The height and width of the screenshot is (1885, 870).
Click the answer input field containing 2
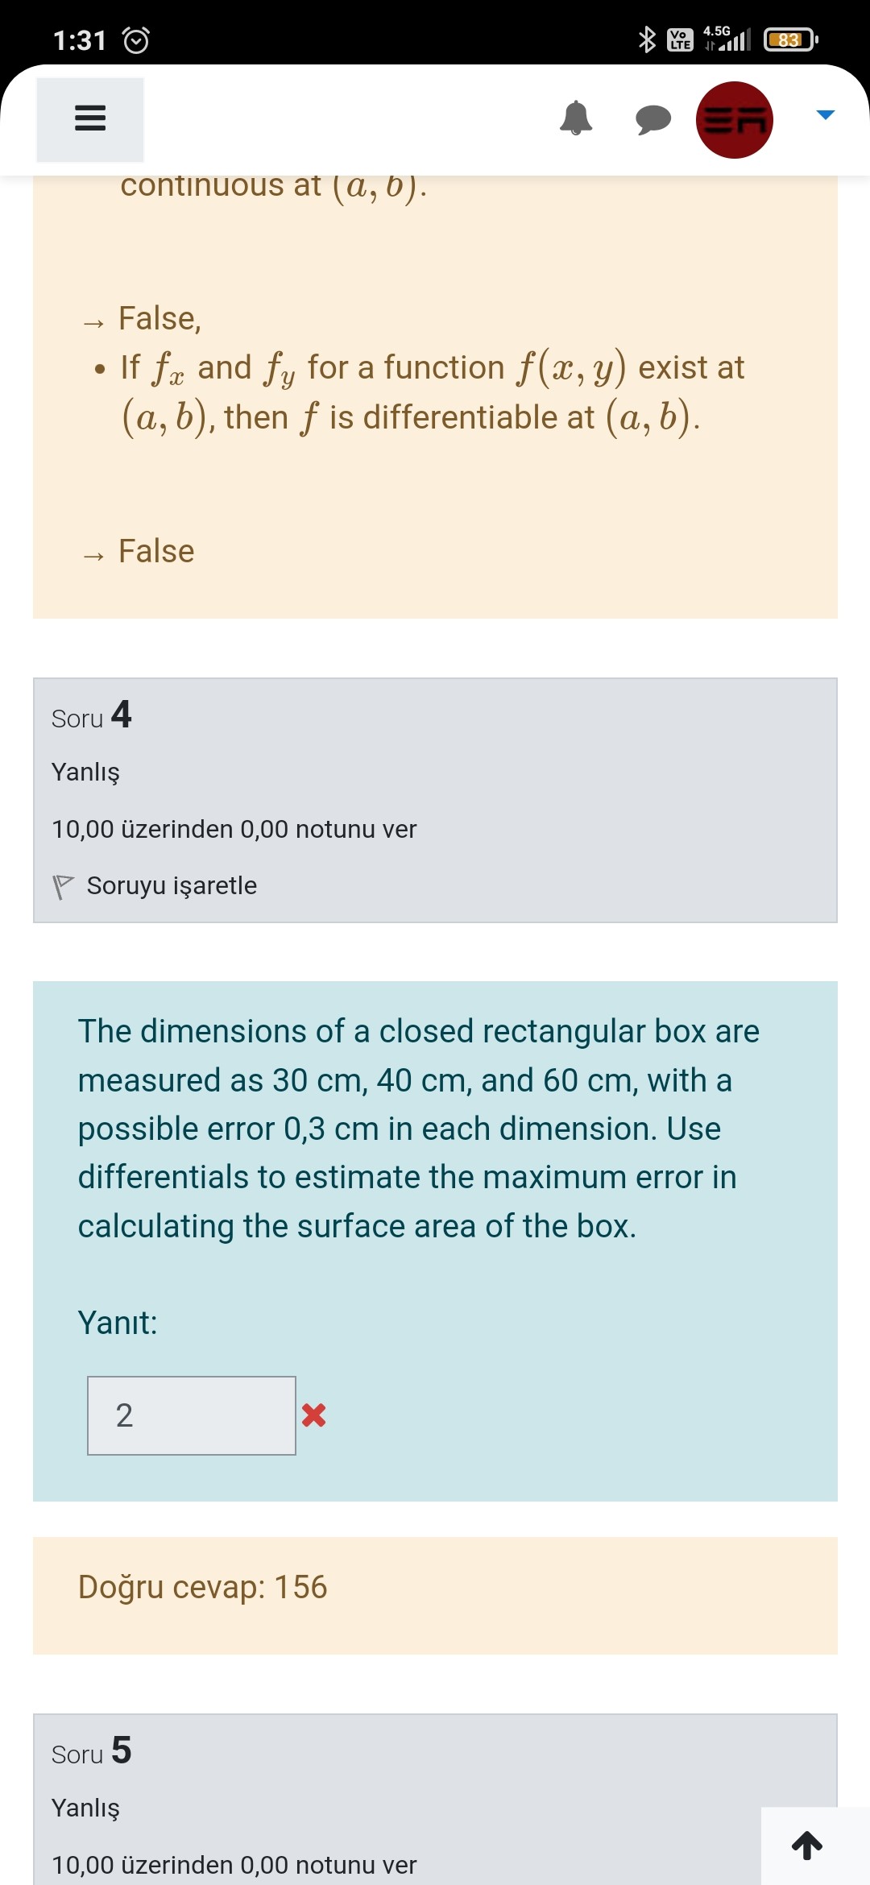click(x=191, y=1414)
